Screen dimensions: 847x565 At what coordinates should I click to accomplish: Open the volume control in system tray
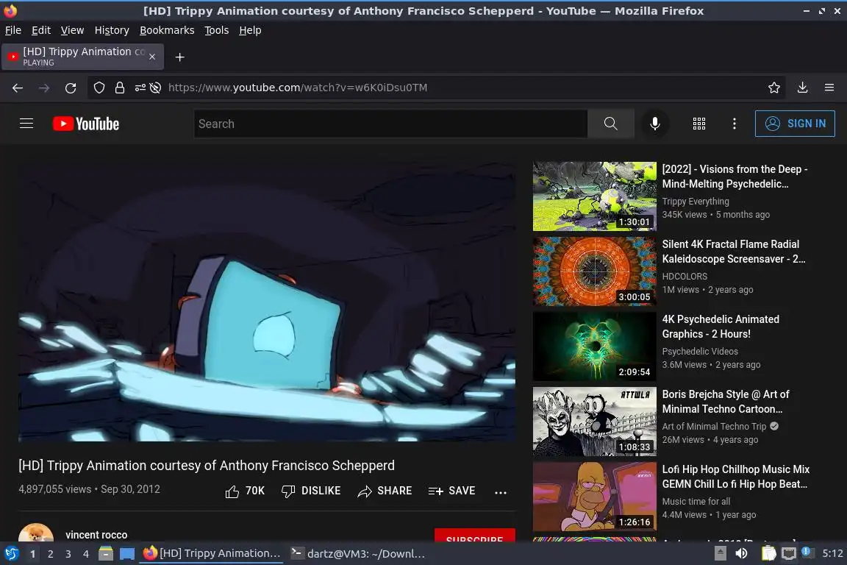pyautogui.click(x=742, y=553)
